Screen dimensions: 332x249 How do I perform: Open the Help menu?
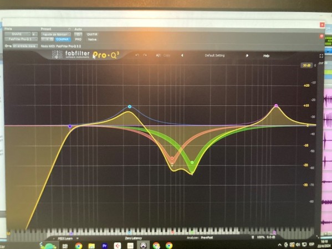pyautogui.click(x=266, y=56)
